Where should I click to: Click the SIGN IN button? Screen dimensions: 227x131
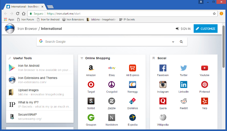[183, 29]
